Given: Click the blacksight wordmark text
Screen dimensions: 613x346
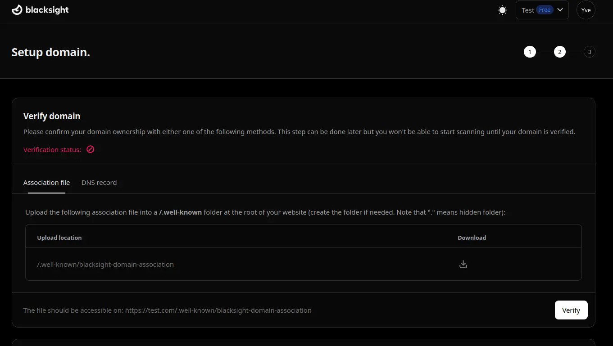Looking at the screenshot, I should [x=47, y=10].
